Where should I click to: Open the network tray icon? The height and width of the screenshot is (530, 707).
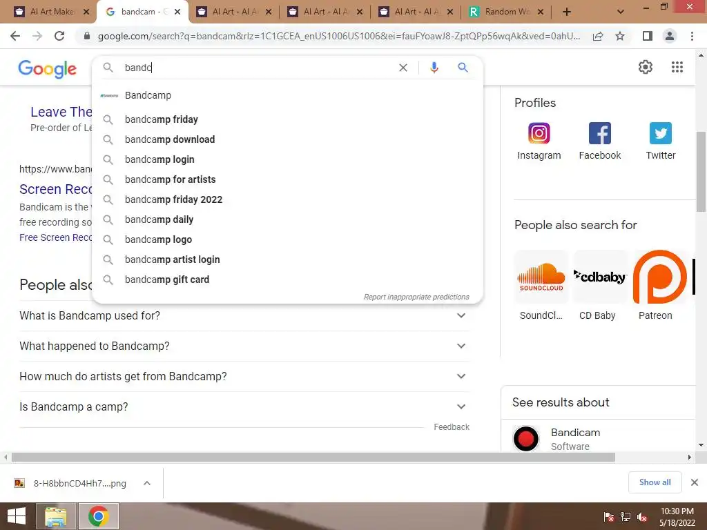coord(626,517)
